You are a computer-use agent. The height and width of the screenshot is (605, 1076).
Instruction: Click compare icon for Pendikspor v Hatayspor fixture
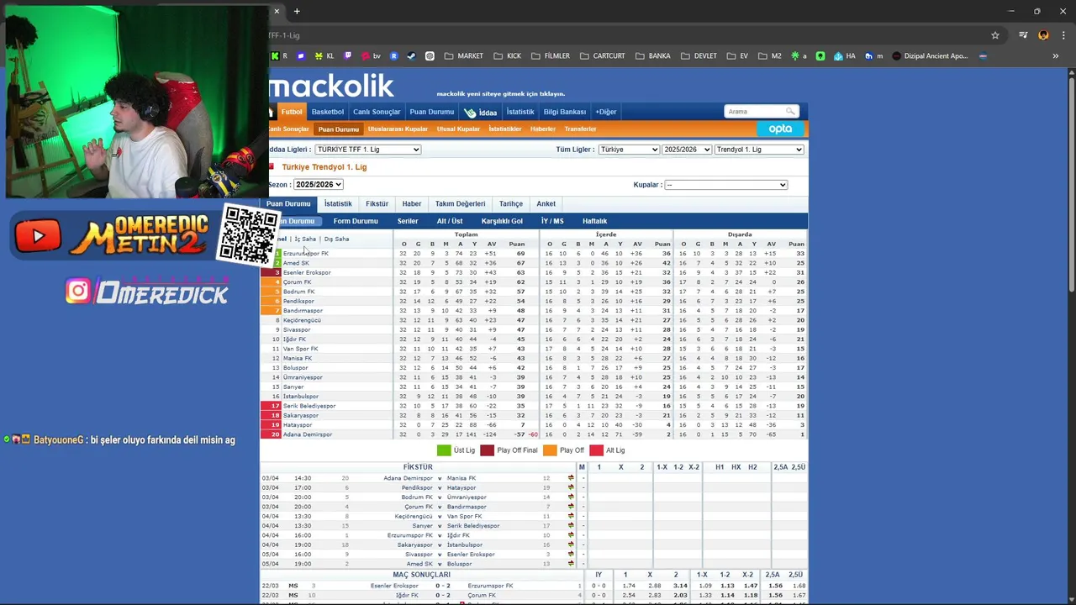pyautogui.click(x=571, y=487)
